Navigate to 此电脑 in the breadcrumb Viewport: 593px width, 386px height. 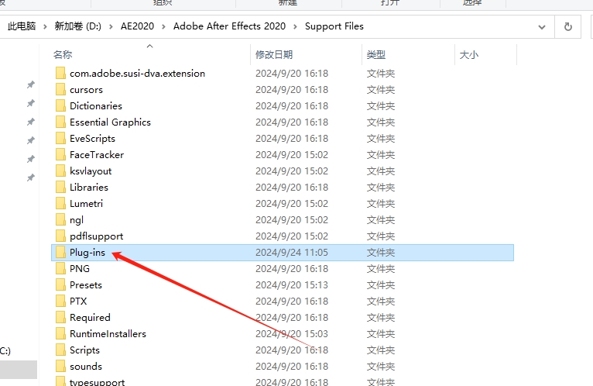pyautogui.click(x=22, y=26)
